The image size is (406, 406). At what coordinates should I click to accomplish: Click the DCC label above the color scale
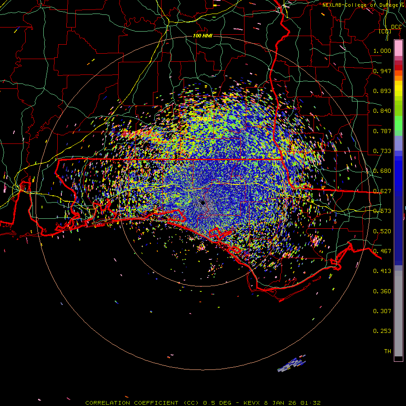[x=396, y=27]
